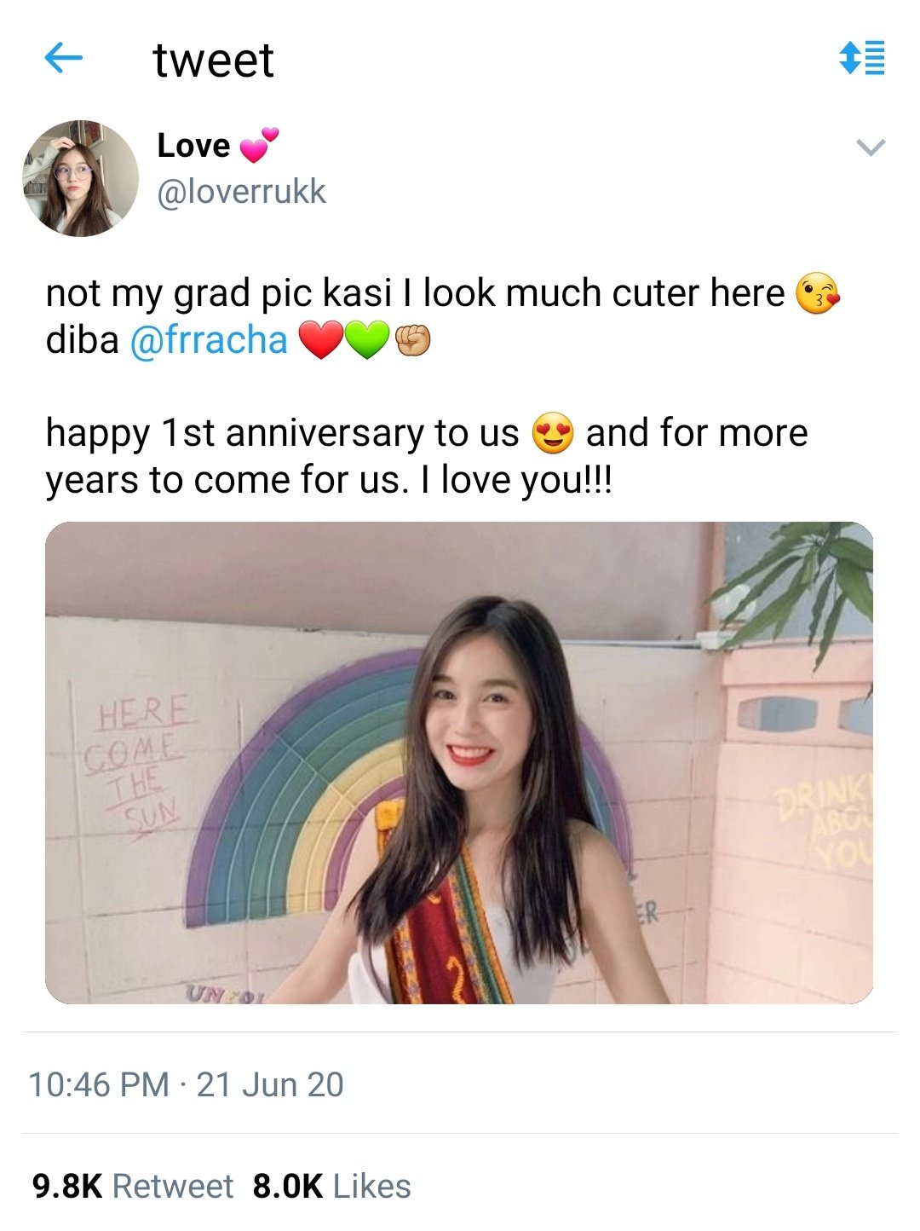Open the profile picture of Love

pos(80,178)
